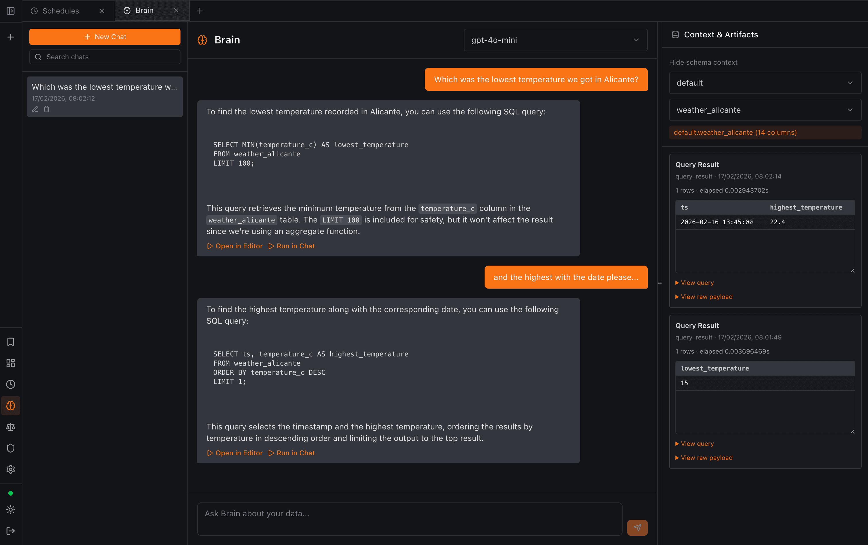Expand the weather_alicante schema dropdown
Screen dimensions: 868x545
point(764,110)
